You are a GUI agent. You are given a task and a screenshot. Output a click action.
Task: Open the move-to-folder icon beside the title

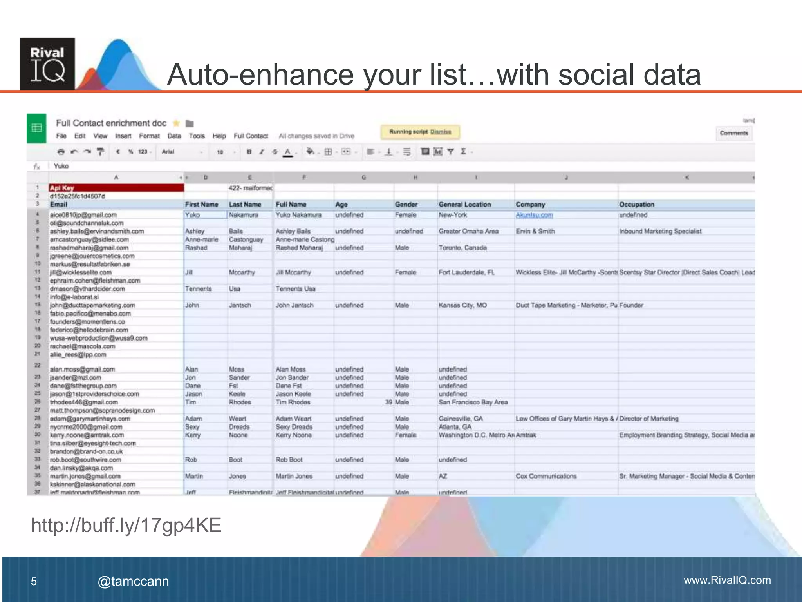(x=190, y=123)
